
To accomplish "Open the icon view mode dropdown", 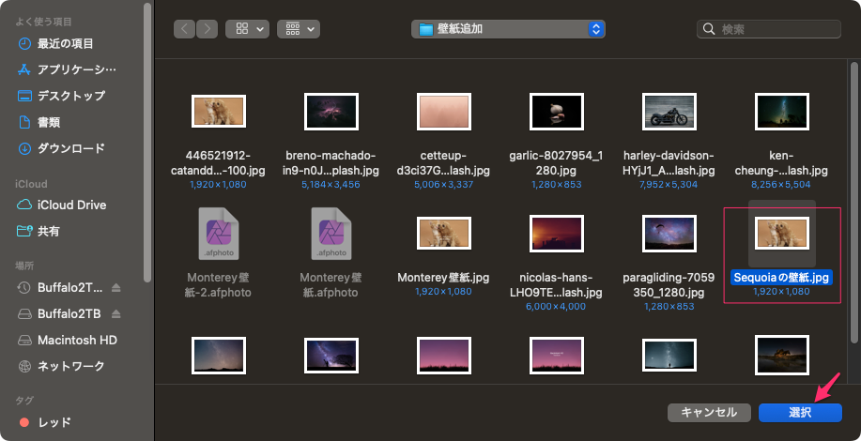I will point(247,29).
